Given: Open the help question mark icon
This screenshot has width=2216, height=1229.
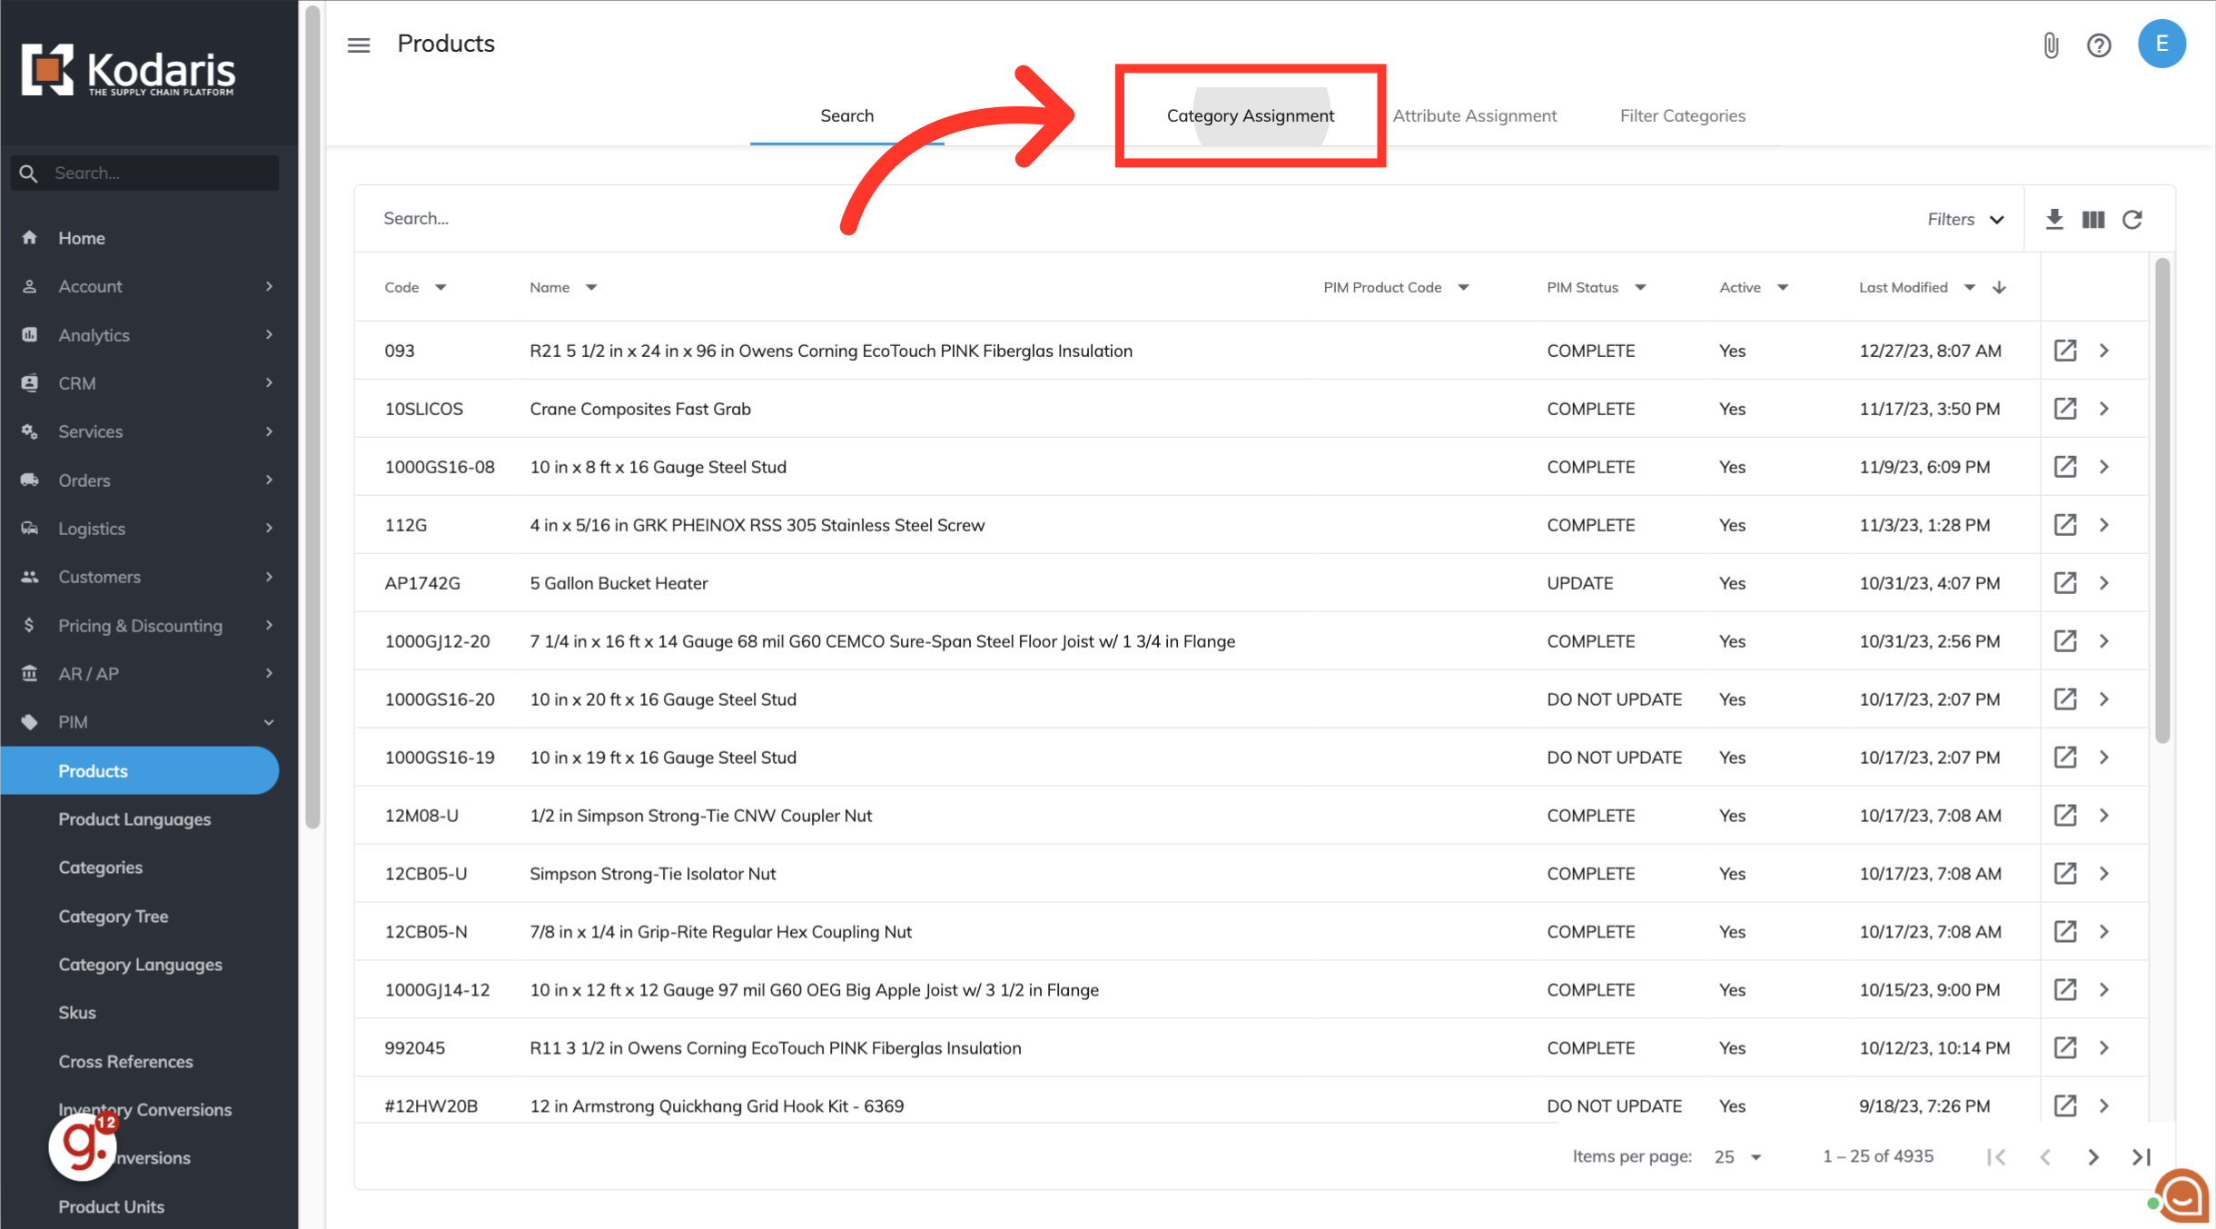Looking at the screenshot, I should tap(2099, 45).
